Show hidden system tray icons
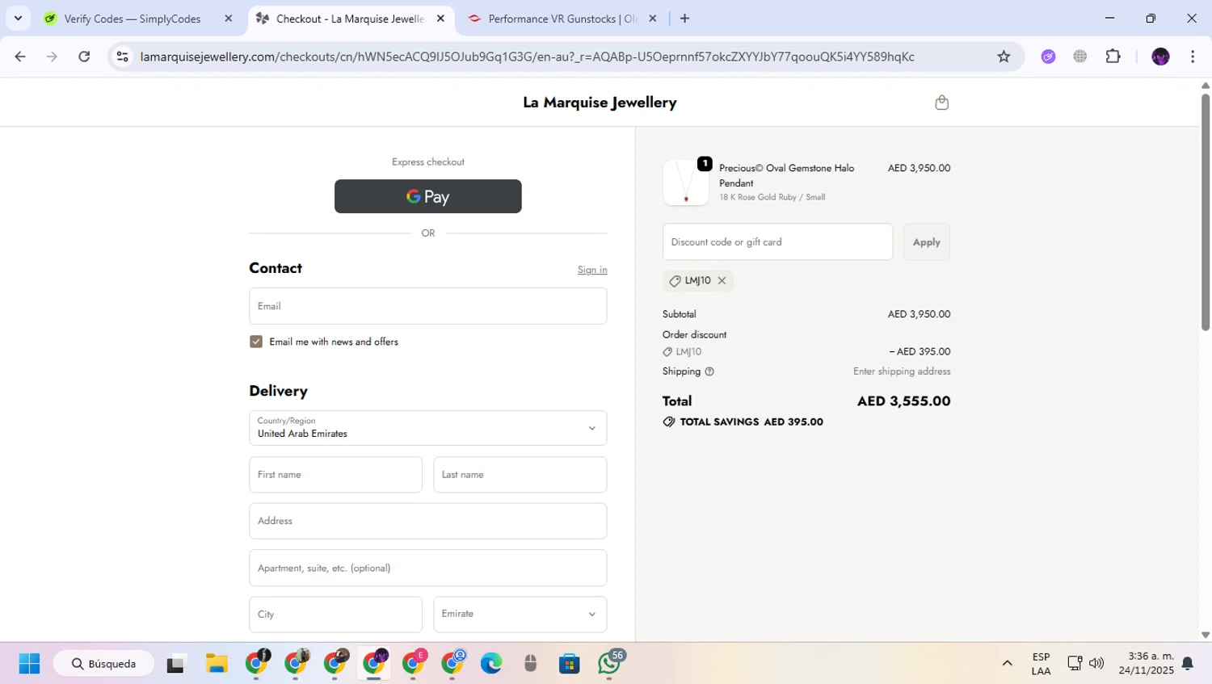This screenshot has height=684, width=1212. tap(1007, 664)
